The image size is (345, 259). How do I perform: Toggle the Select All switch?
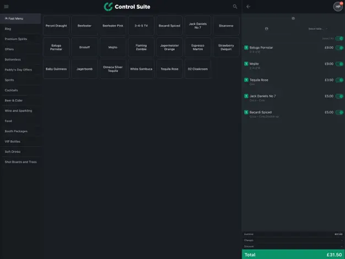coord(339,39)
